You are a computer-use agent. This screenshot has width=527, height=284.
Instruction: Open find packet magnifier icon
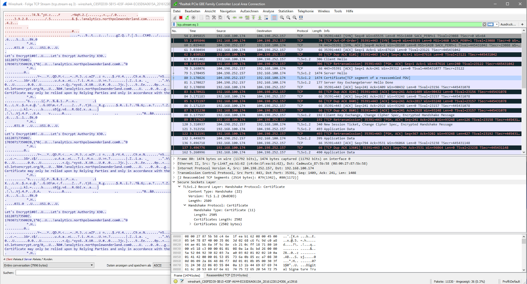coord(228,18)
